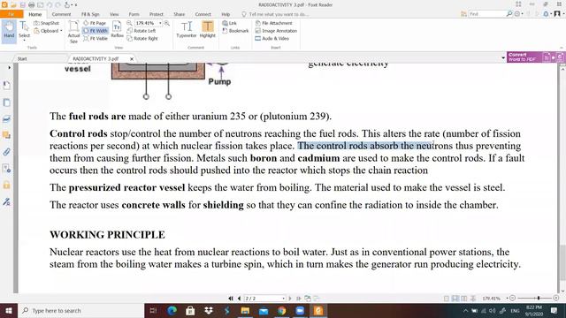Click the zoom in magnifier in ribbon

tap(167, 23)
